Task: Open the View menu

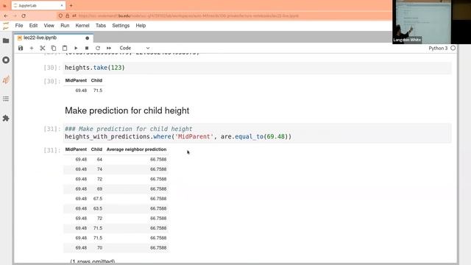Action: click(49, 26)
